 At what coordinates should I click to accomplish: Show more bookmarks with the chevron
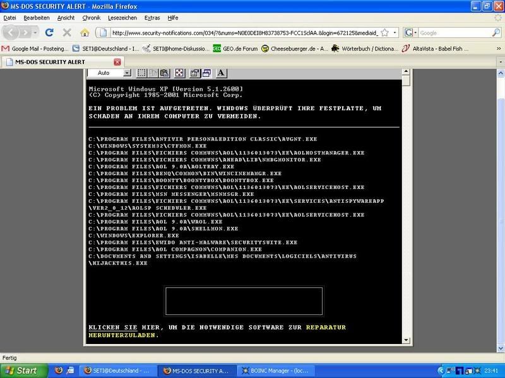point(499,49)
